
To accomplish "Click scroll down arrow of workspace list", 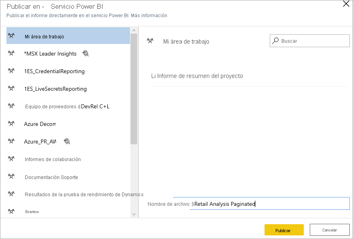I will click(134, 214).
